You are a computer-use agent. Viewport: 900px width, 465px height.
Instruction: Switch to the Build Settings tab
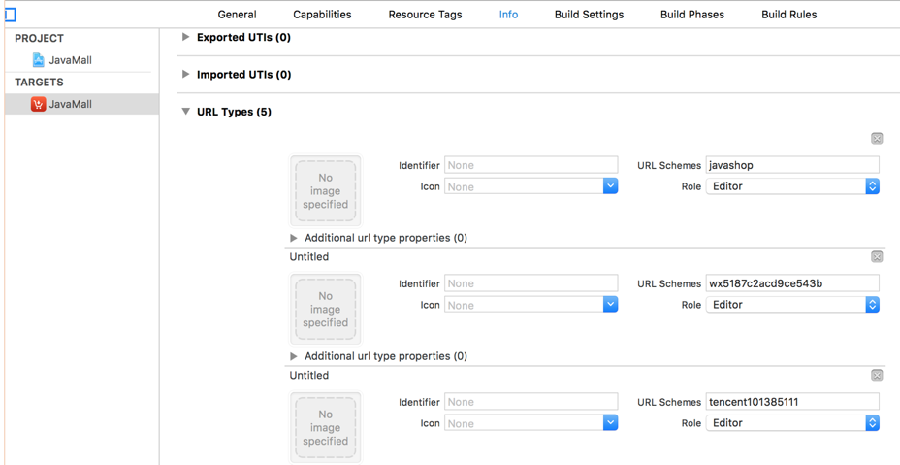589,15
